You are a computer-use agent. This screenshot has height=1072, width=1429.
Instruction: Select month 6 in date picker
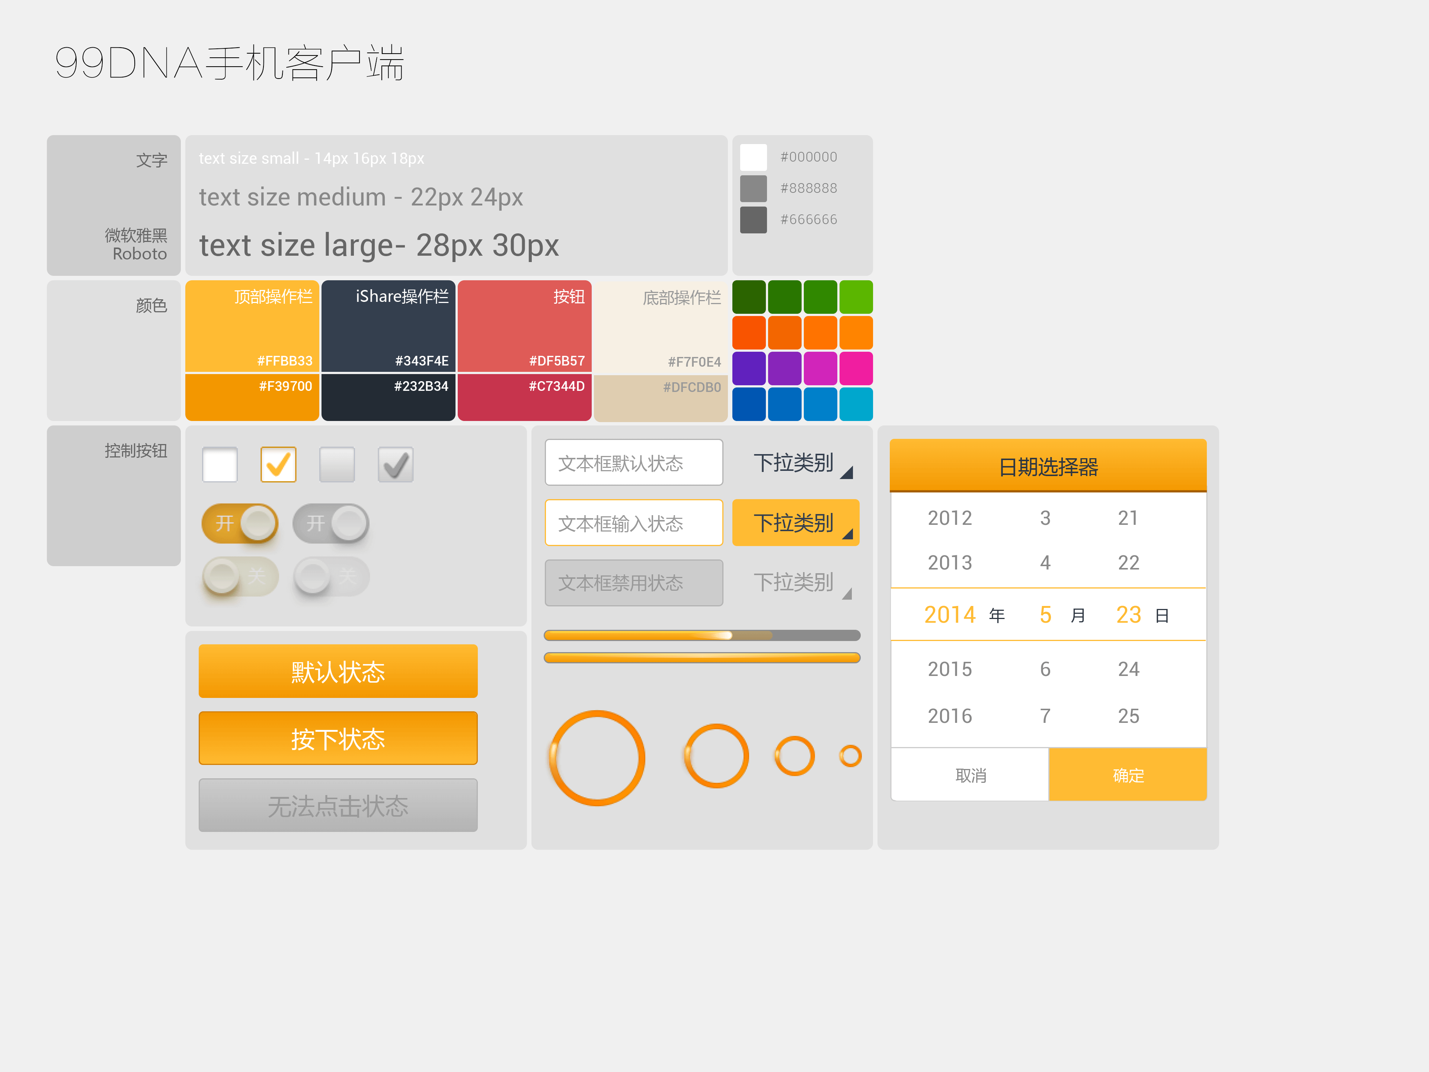pos(1045,669)
